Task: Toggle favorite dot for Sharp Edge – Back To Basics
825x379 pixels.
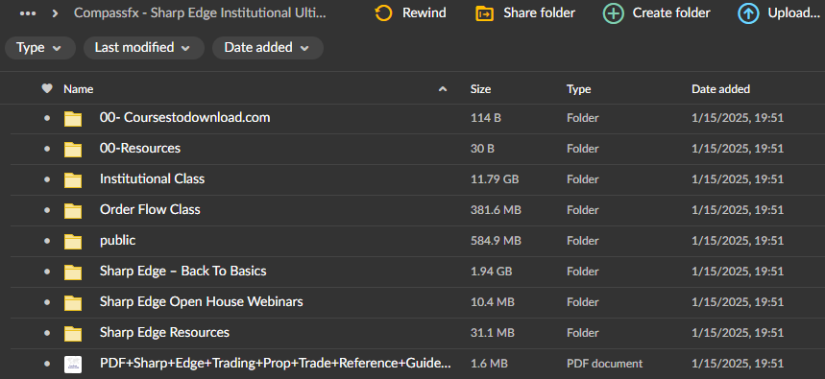Action: pos(47,272)
